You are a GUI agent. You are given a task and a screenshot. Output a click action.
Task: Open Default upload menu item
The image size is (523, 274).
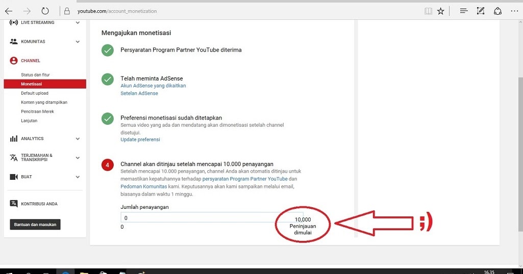coord(35,93)
